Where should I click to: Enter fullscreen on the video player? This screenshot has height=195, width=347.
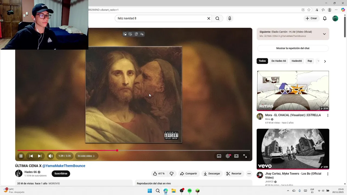coord(245,156)
